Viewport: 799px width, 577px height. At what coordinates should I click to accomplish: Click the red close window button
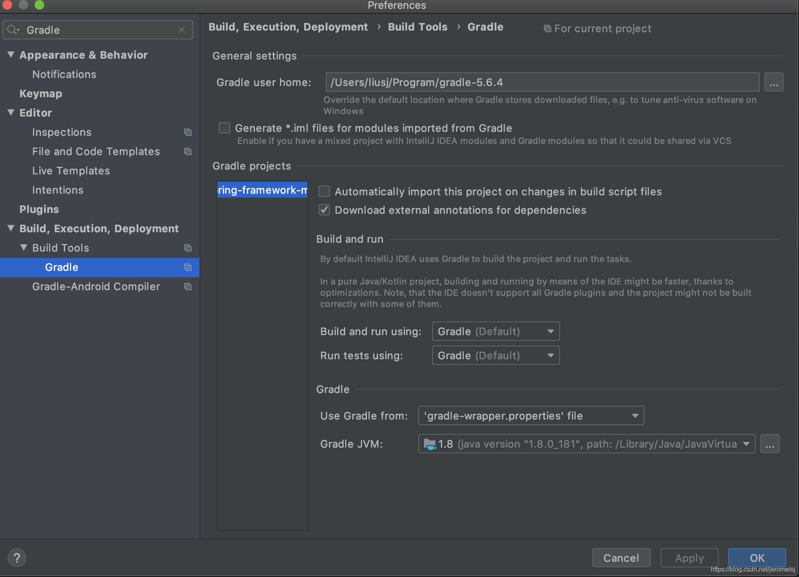click(x=7, y=5)
